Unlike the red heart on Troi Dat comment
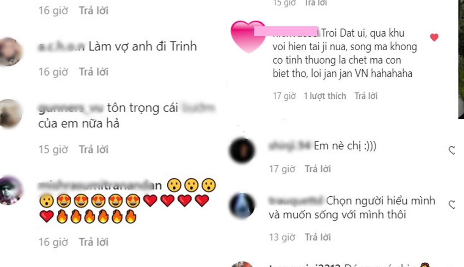The width and height of the screenshot is (464, 267). coord(434,37)
